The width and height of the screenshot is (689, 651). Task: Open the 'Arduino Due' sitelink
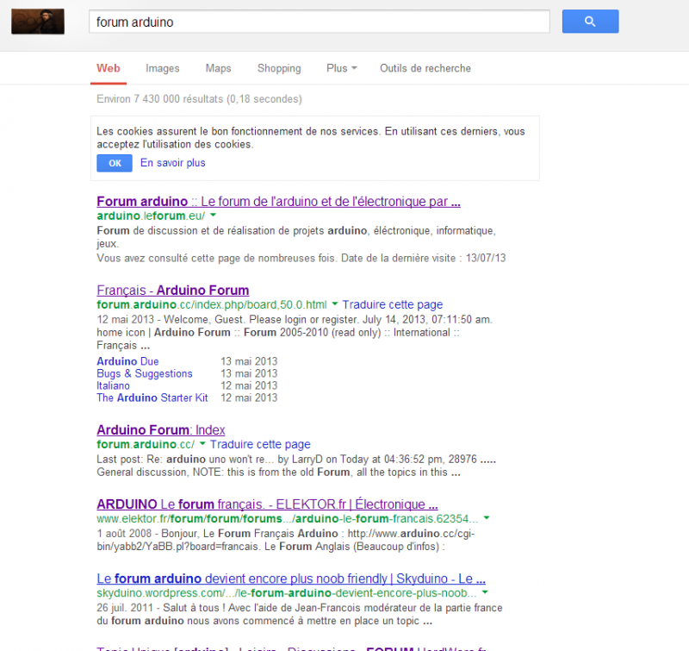127,361
